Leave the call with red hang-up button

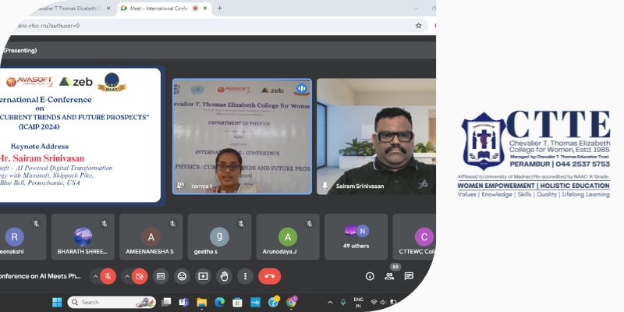[x=269, y=276]
